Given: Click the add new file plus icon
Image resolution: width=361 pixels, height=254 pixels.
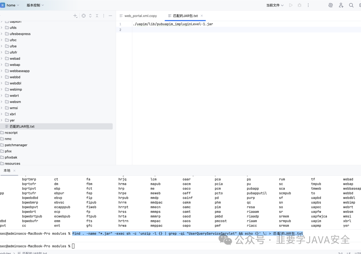Looking at the screenshot, I should [x=75, y=16].
